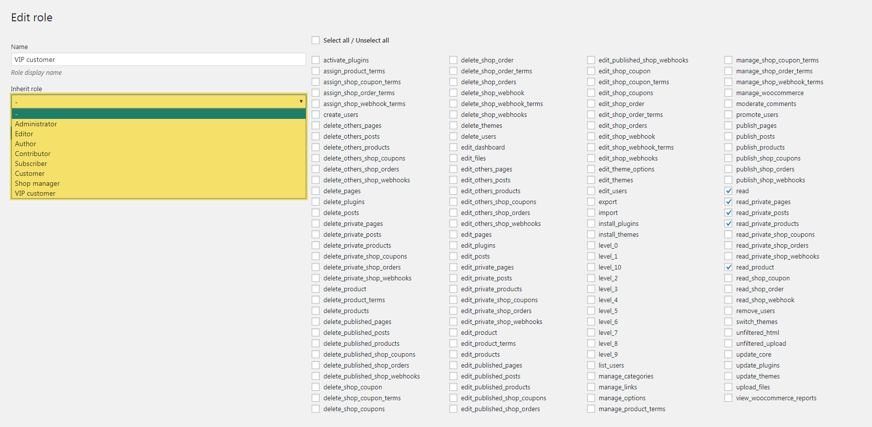Screen dimensions: 872x427
Task: Tick the update_core capability
Action: click(728, 354)
